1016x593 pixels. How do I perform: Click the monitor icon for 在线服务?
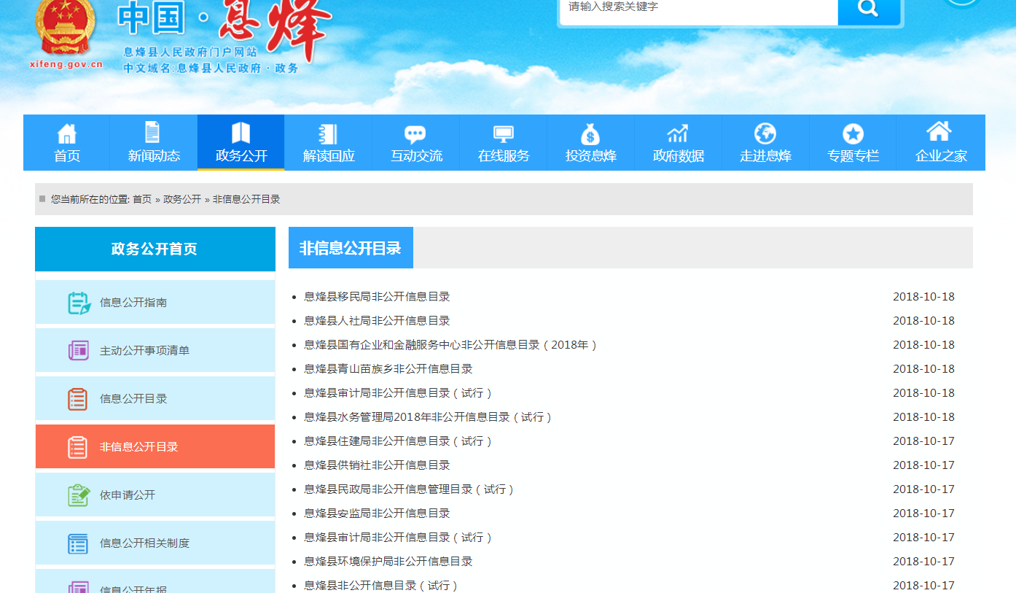tap(503, 134)
